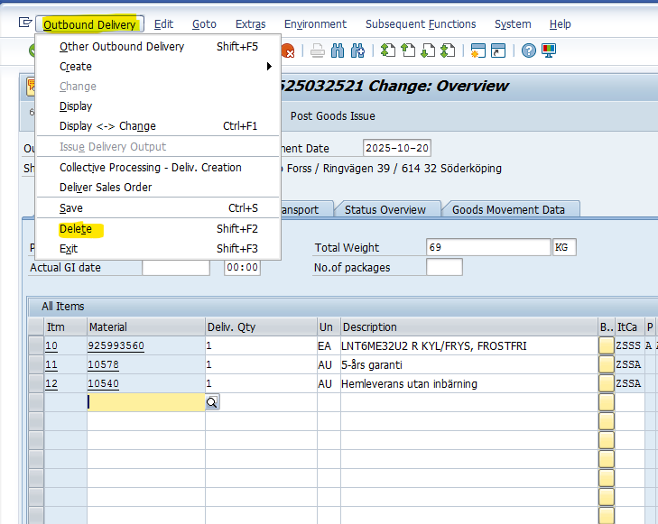Open material 925993560 link
Screen dimensions: 658x524
(x=116, y=345)
